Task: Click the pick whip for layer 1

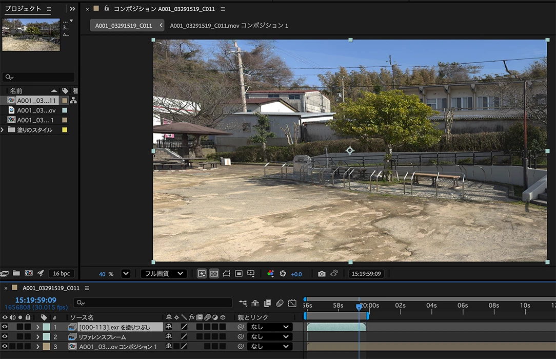Action: tap(241, 327)
